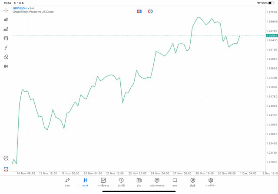Open the Settings gear tab
The image size is (278, 194).
(x=211, y=182)
